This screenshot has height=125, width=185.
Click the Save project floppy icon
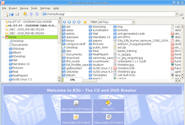point(17,14)
